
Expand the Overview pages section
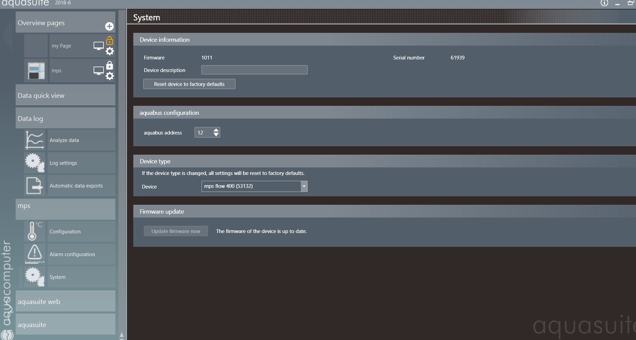(x=65, y=22)
